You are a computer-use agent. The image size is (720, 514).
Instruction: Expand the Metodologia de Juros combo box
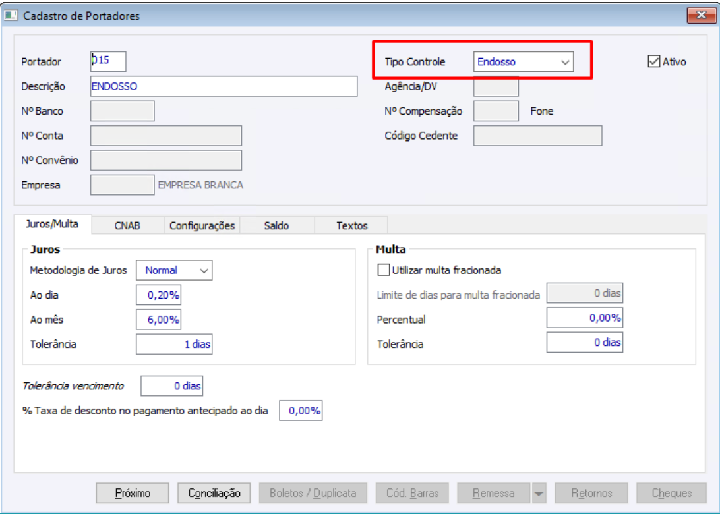point(174,270)
